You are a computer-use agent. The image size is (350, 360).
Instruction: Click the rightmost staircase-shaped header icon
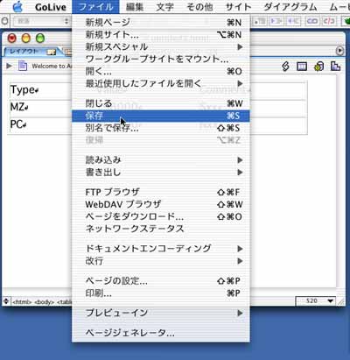pyautogui.click(x=336, y=67)
